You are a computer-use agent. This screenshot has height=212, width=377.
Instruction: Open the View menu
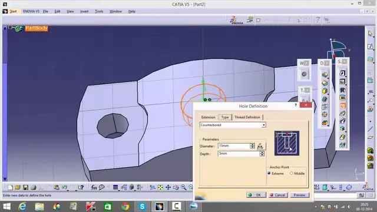click(x=70, y=11)
